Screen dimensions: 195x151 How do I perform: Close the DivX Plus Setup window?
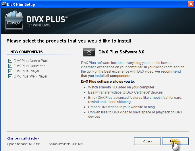[x=191, y=4]
